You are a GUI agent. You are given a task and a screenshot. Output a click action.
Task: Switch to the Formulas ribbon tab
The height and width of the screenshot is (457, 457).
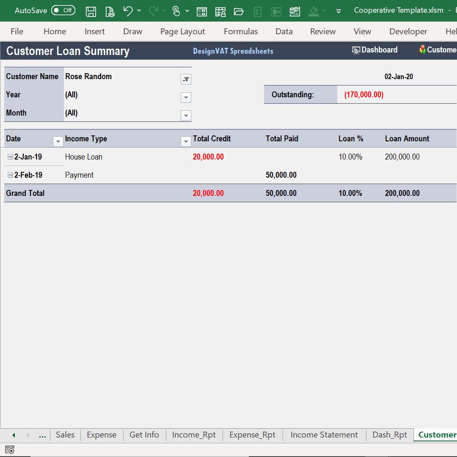tap(240, 31)
